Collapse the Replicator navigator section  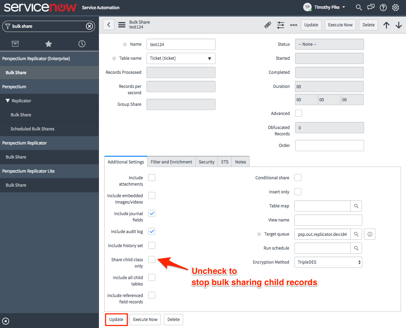[x=8, y=101]
